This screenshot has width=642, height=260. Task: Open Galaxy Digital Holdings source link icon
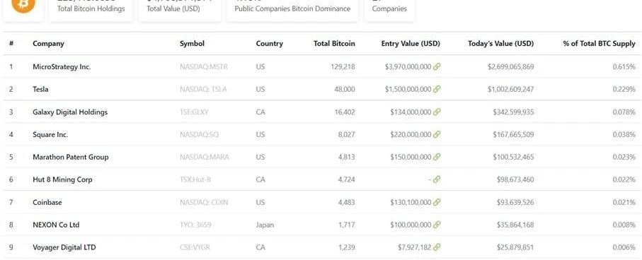tap(437, 112)
